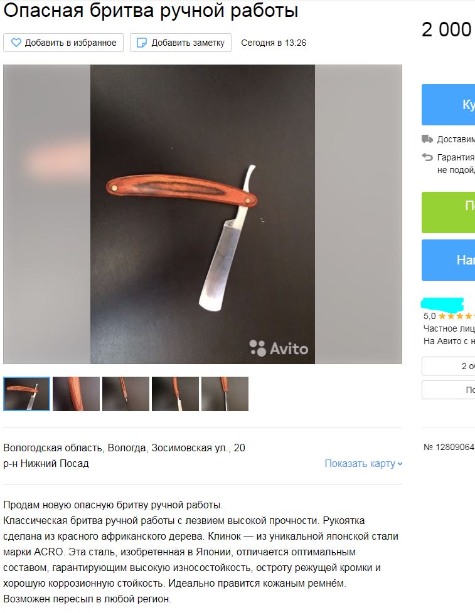Select the first razor thumbnail

pos(26,394)
